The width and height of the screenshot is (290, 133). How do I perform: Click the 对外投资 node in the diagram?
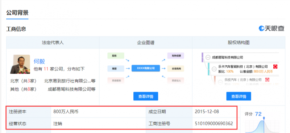176,56
